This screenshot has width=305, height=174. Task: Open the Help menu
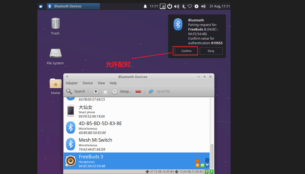(113, 83)
